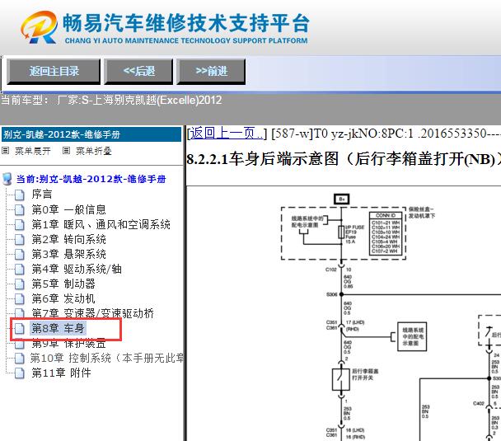Open 第6章 发动机
Image resolution: width=501 pixels, height=441 pixels.
point(63,298)
